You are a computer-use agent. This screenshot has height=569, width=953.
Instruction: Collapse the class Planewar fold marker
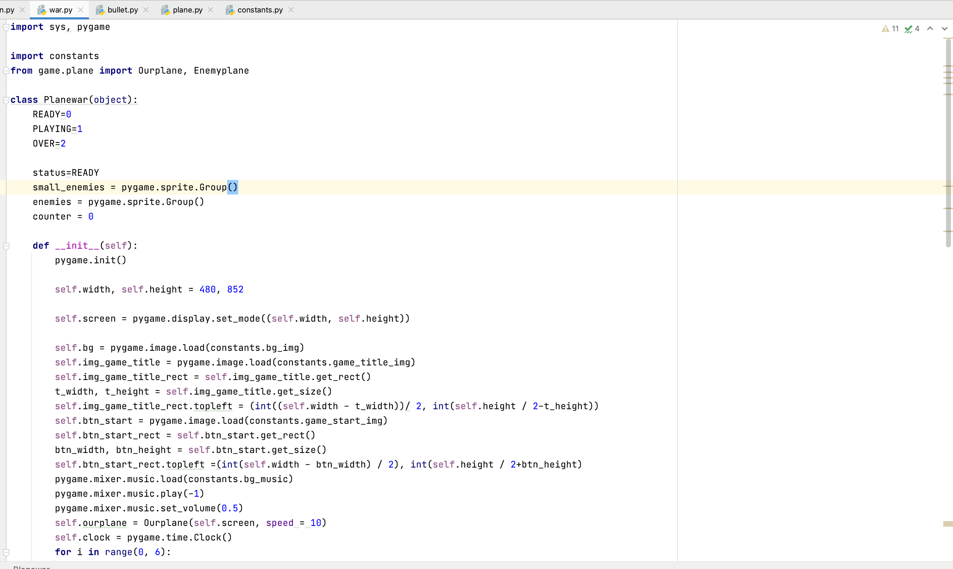pos(6,100)
